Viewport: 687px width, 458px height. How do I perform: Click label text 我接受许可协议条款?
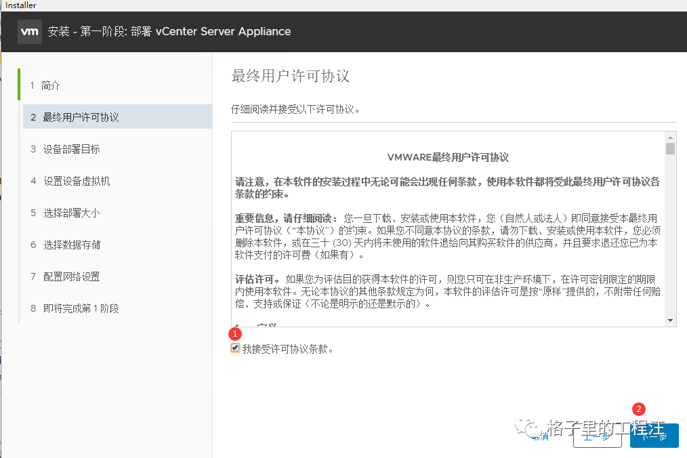click(x=287, y=349)
